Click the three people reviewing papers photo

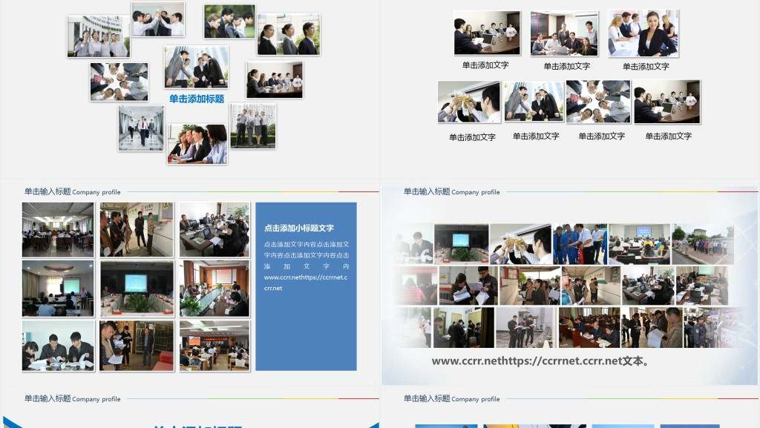pyautogui.click(x=58, y=346)
